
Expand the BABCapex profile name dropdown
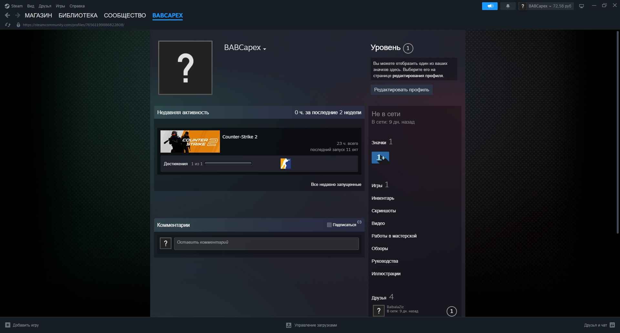click(x=264, y=49)
